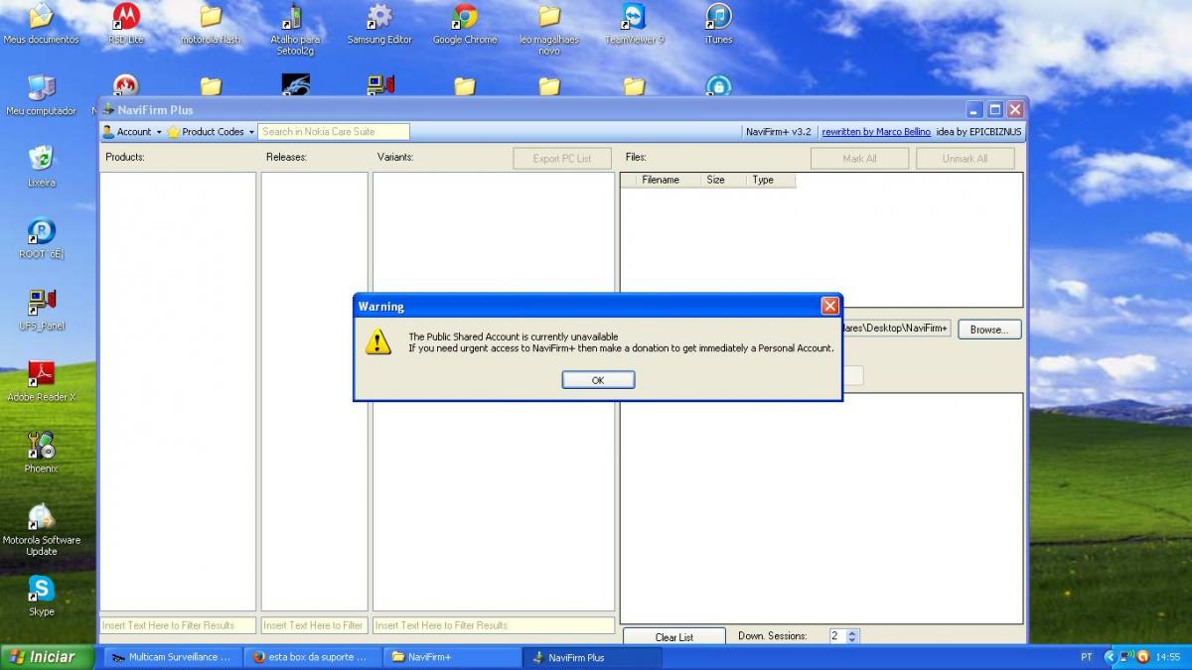This screenshot has height=670, width=1192.
Task: Click the Export PC List button
Action: click(562, 159)
